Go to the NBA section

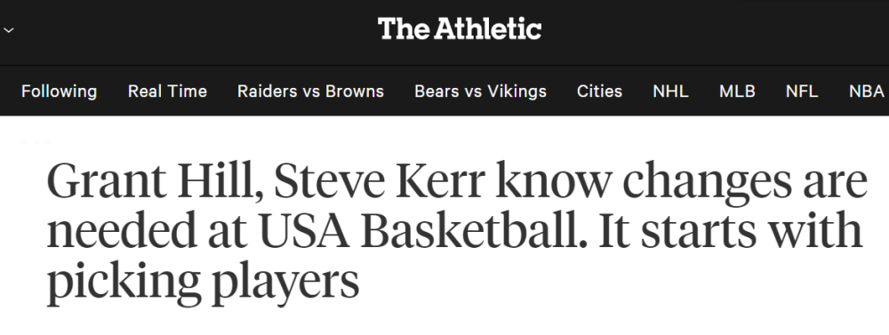[x=866, y=92]
